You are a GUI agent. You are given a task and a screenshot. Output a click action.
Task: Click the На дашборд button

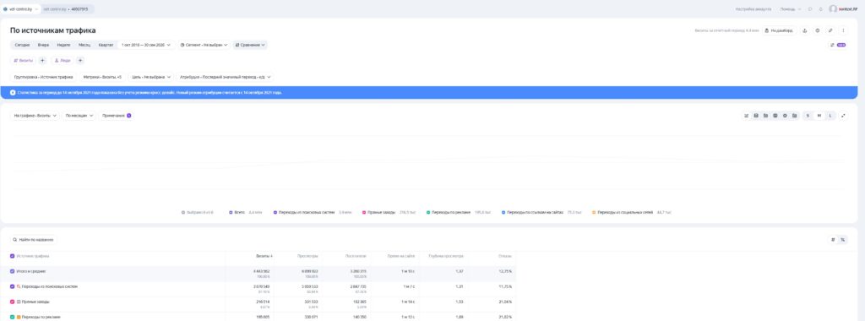tap(779, 30)
